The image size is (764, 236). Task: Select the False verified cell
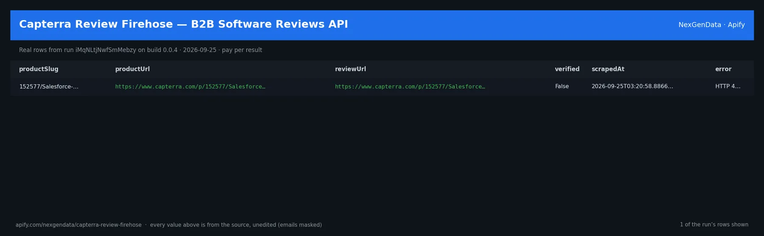point(562,87)
